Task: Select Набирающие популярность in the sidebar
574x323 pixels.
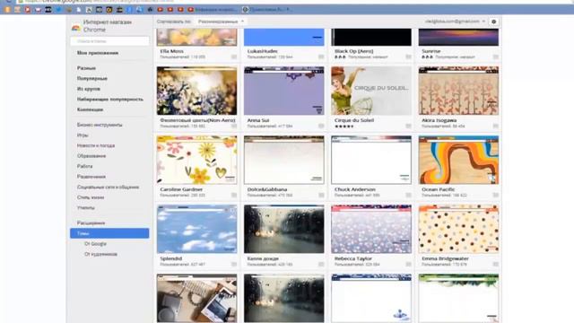Action: point(109,100)
